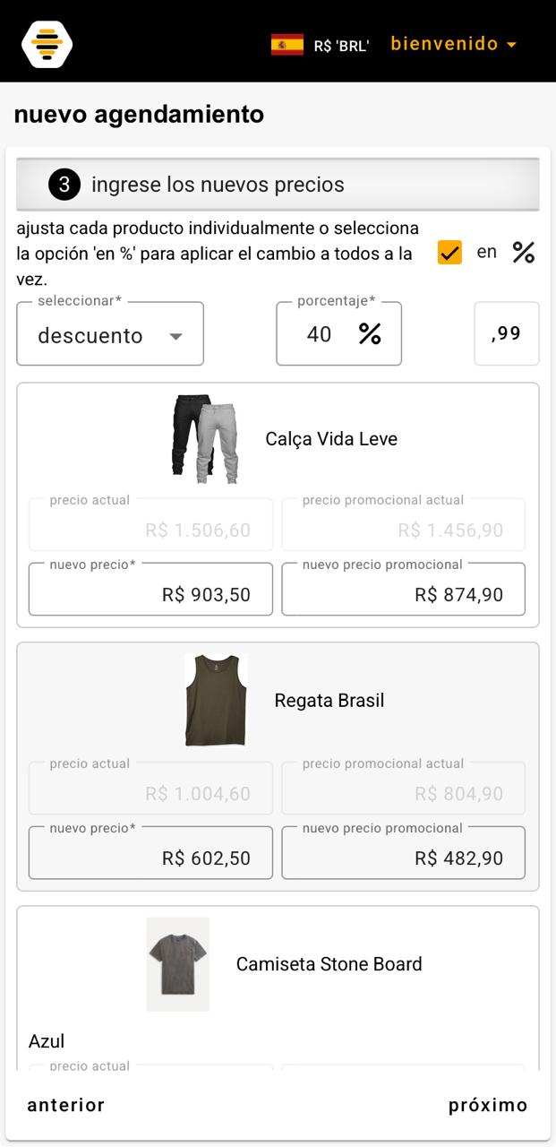The height and width of the screenshot is (1147, 556).
Task: Edit nuevo precio promocional R$ 482,90
Action: [403, 853]
